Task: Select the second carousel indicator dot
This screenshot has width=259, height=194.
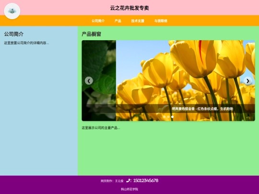Action: pos(168,116)
